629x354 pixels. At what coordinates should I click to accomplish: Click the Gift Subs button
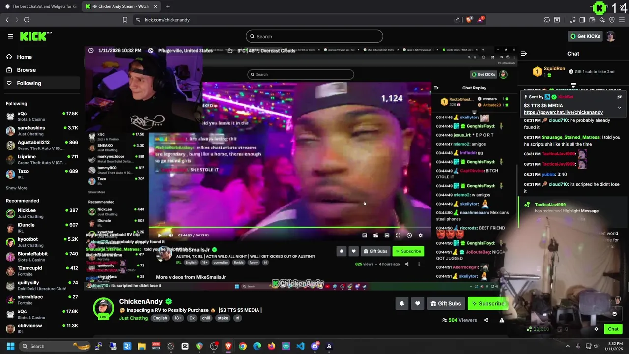click(445, 304)
